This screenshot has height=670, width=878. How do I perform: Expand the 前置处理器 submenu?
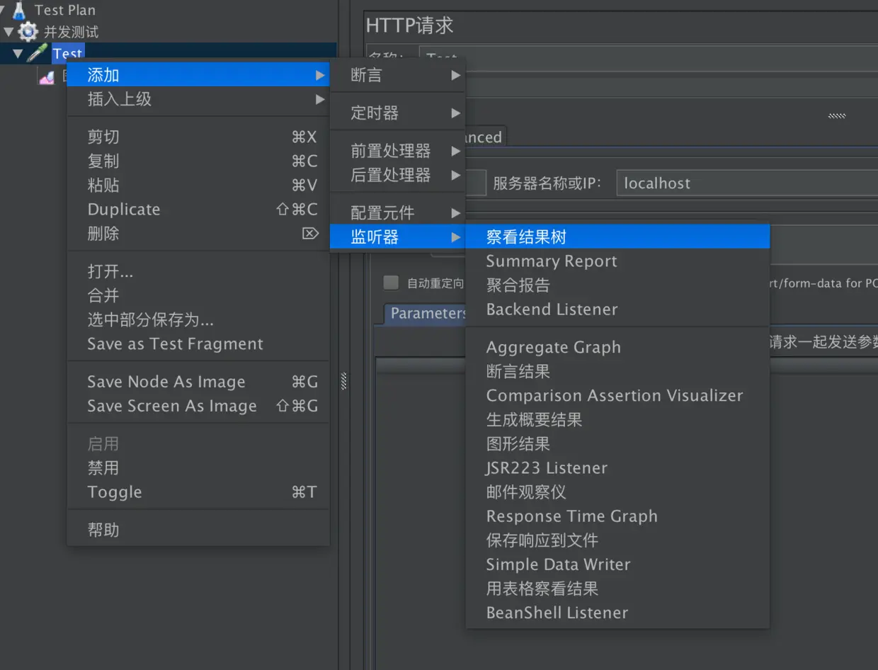(398, 151)
